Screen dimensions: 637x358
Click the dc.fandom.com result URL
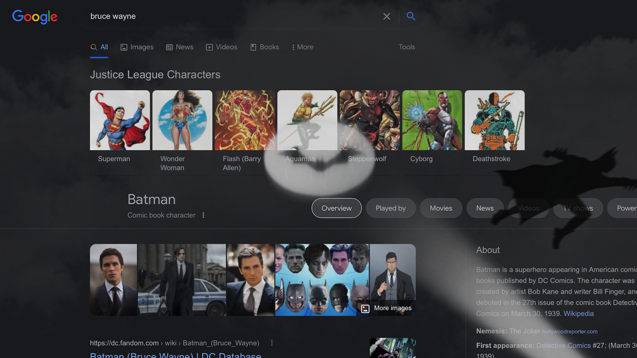coord(175,343)
